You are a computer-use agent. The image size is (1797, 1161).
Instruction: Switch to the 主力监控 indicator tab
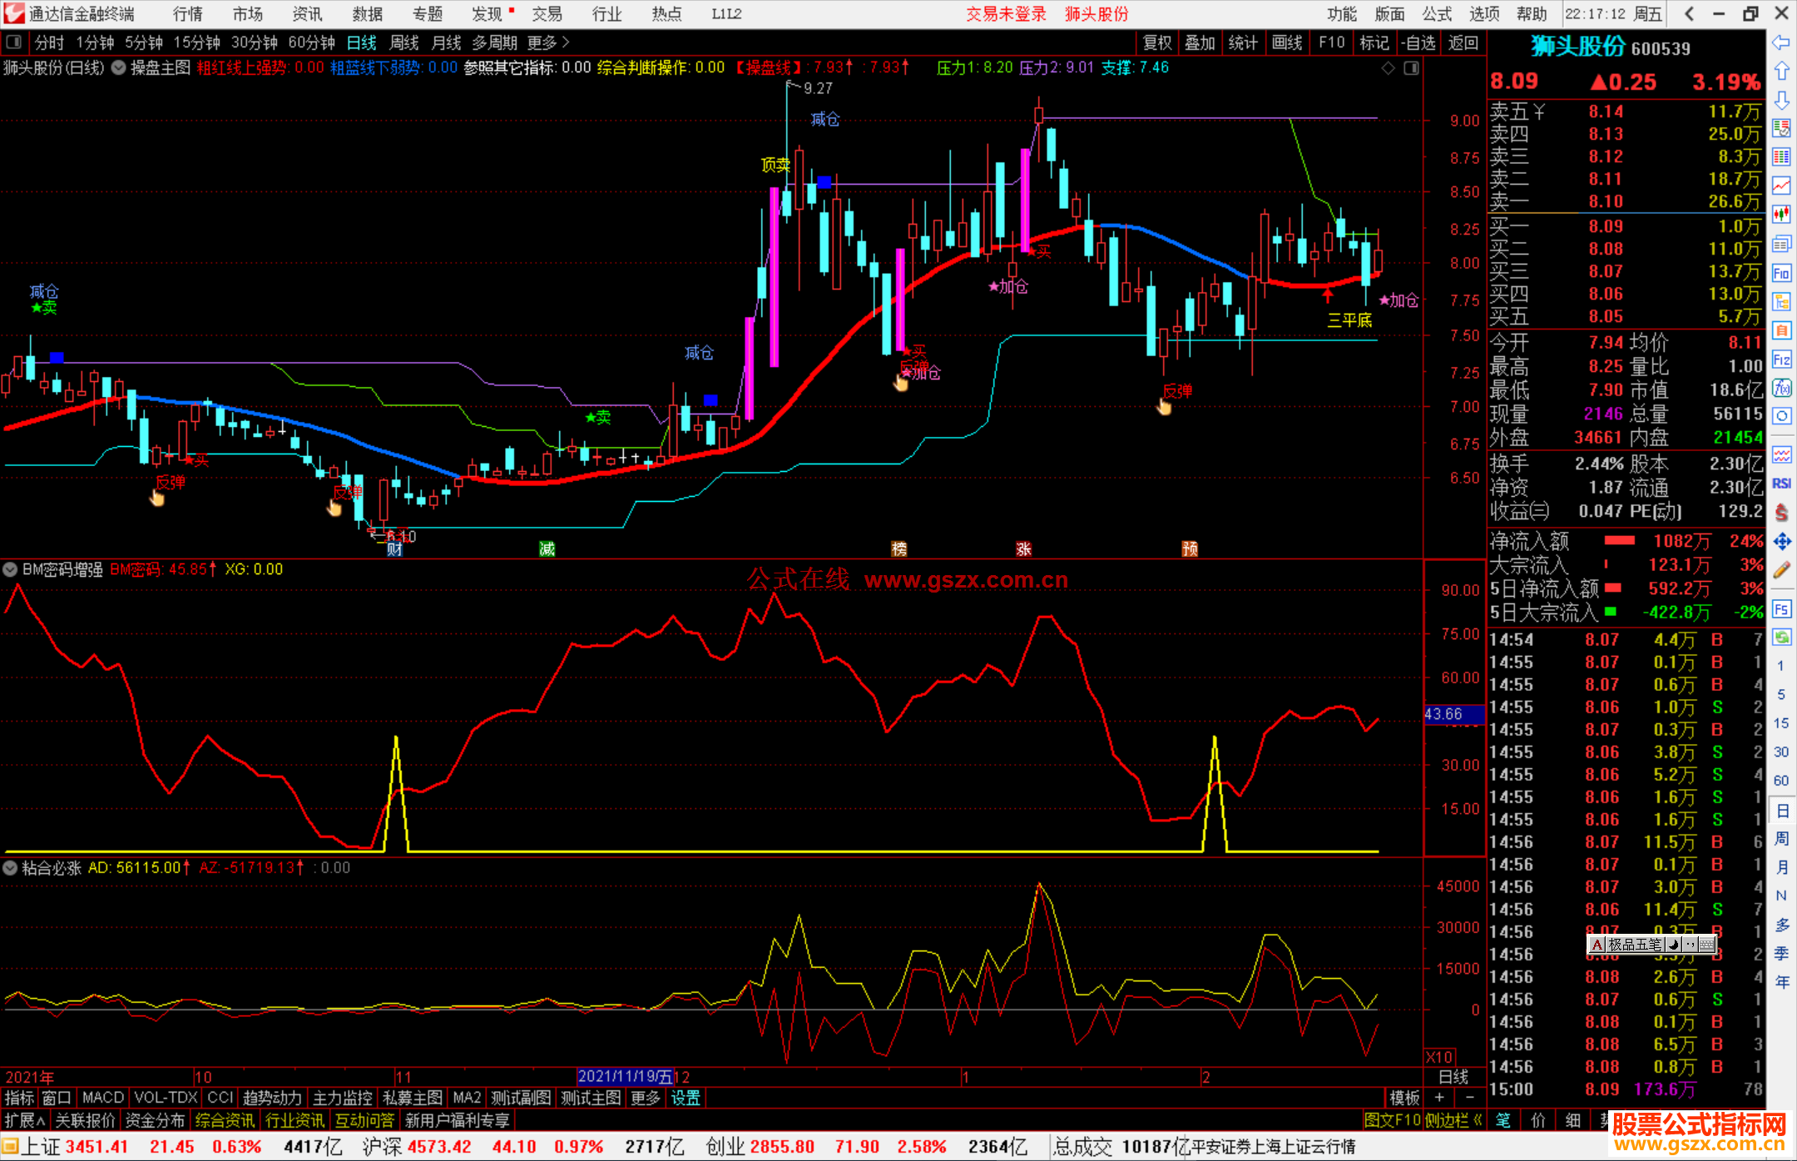342,1098
